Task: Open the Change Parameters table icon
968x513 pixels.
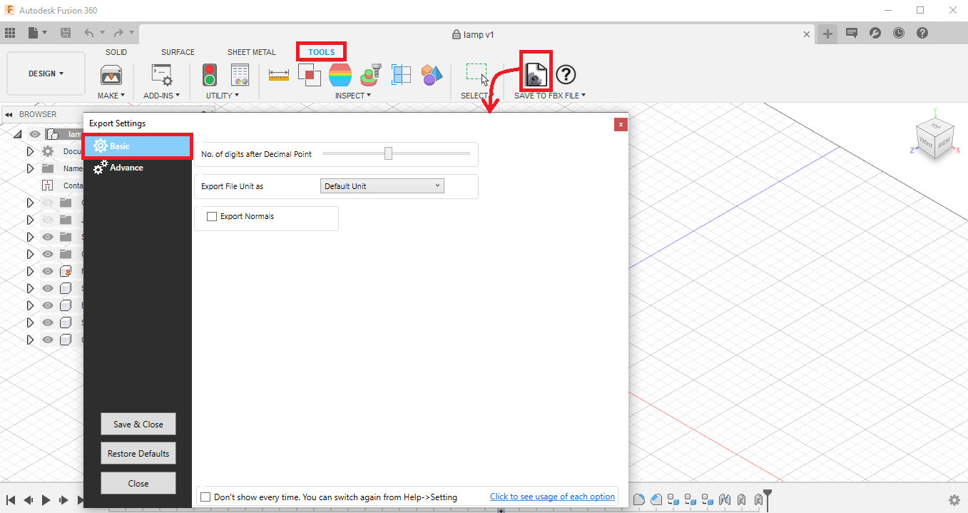Action: (240, 75)
